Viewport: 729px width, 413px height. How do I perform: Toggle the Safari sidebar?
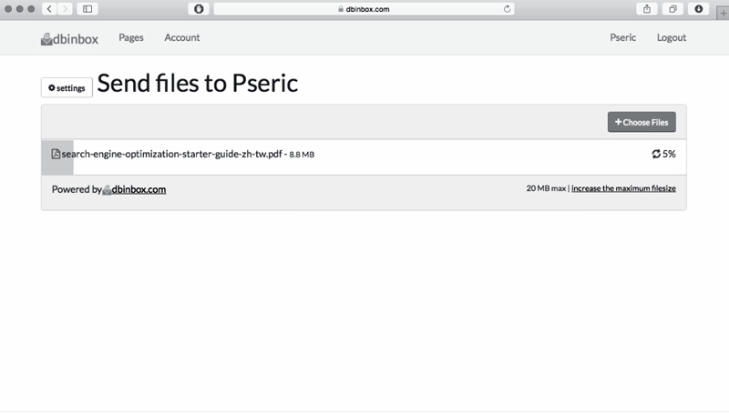pyautogui.click(x=88, y=8)
